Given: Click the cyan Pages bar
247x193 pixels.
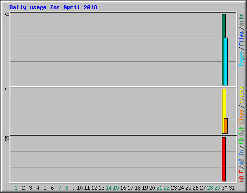Looking at the screenshot, I should point(226,61).
